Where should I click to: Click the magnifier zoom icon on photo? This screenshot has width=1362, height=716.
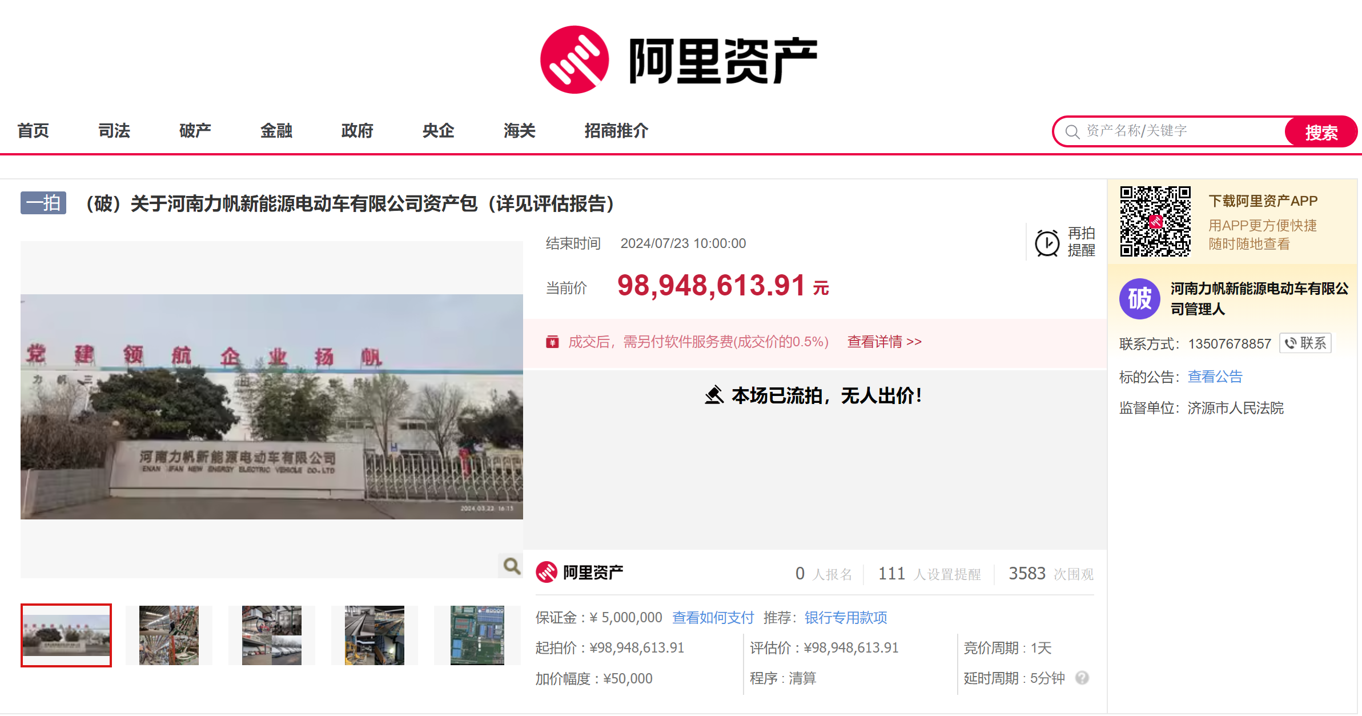coord(511,566)
